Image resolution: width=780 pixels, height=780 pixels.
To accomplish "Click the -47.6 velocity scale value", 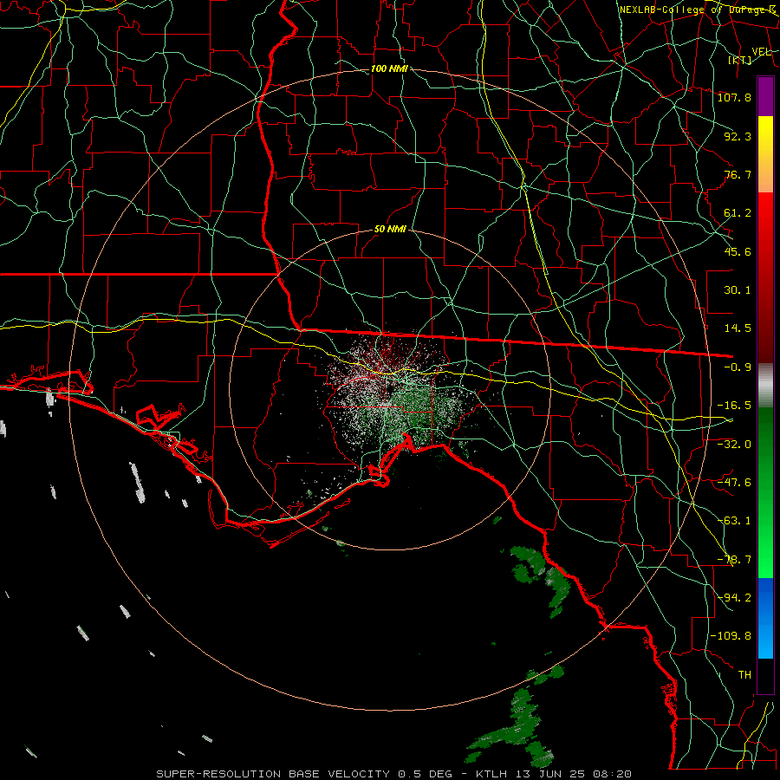I will coord(734,483).
